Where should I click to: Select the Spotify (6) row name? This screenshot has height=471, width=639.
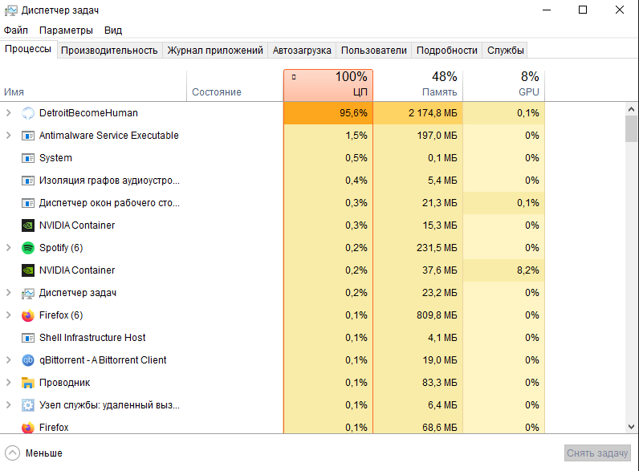point(61,248)
